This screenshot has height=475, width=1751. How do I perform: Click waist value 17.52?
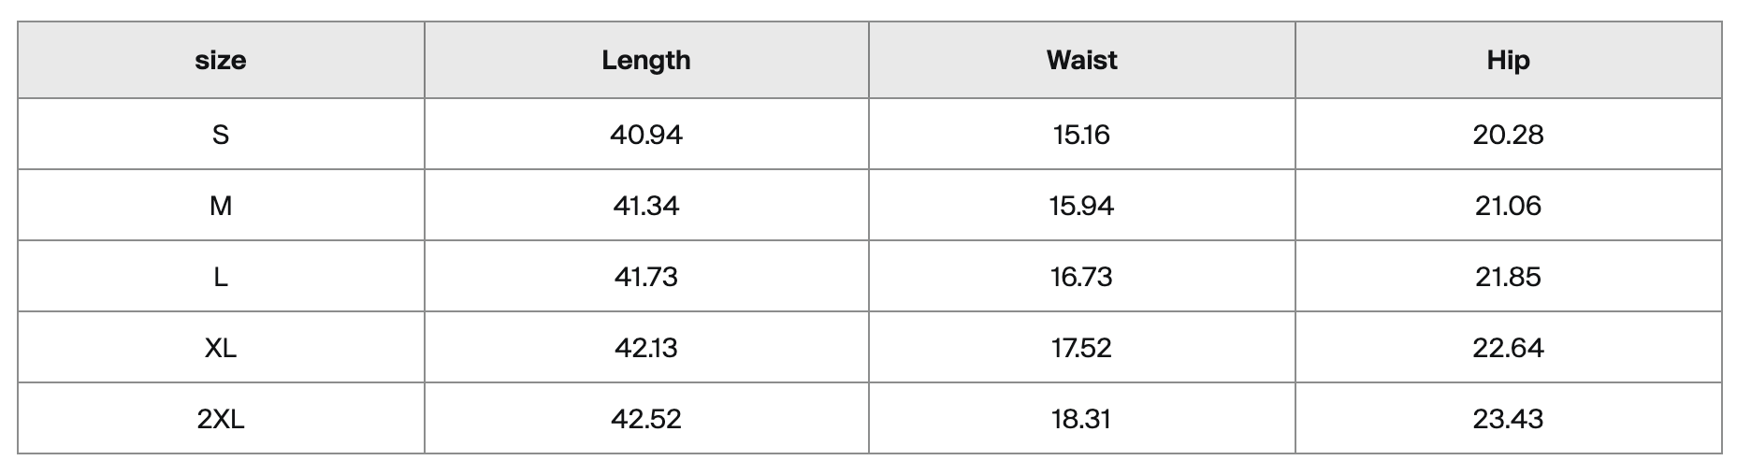(x=1082, y=348)
